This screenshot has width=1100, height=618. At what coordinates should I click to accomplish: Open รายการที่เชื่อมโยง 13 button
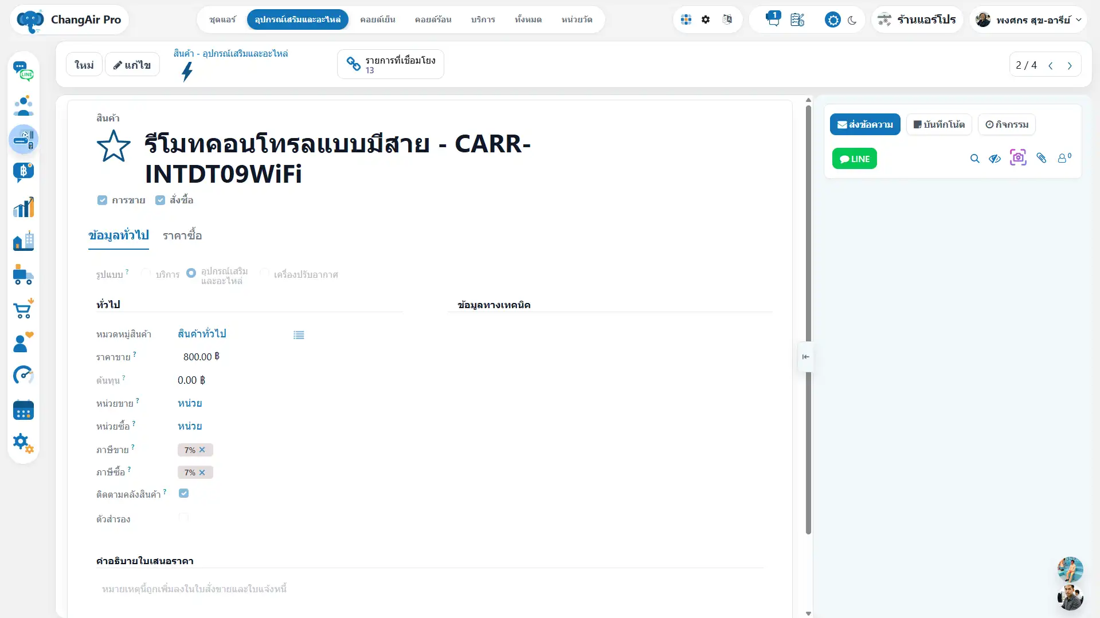tap(390, 64)
